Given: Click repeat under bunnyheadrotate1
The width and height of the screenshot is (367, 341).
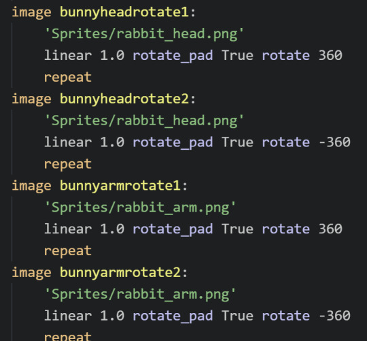Looking at the screenshot, I should [68, 78].
